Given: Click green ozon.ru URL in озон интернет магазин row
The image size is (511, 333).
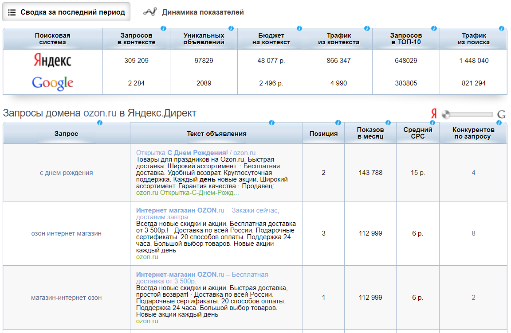Looking at the screenshot, I should [147, 256].
